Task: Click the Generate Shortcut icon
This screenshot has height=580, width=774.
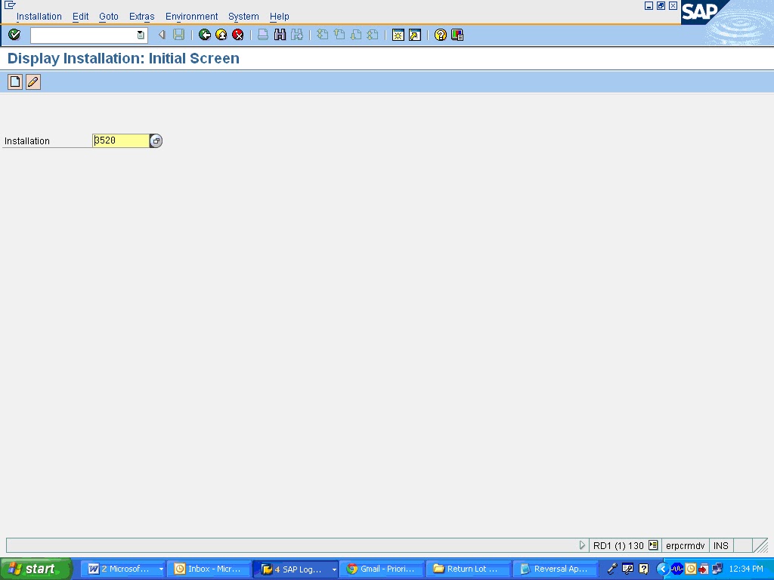Action: click(x=415, y=35)
